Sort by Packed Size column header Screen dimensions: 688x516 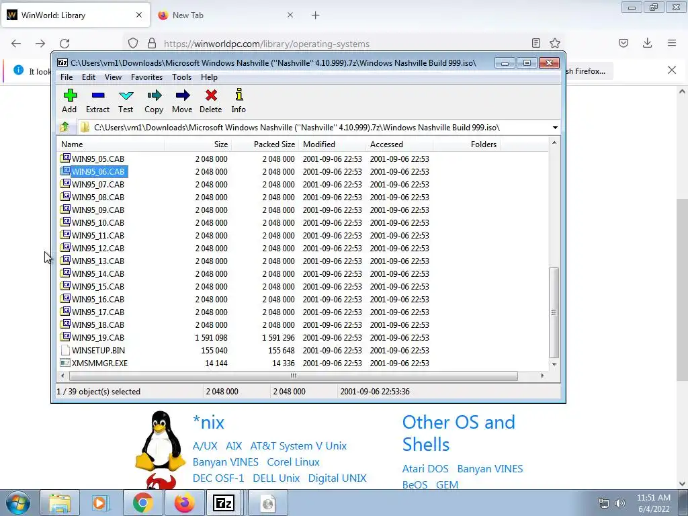[x=265, y=144]
